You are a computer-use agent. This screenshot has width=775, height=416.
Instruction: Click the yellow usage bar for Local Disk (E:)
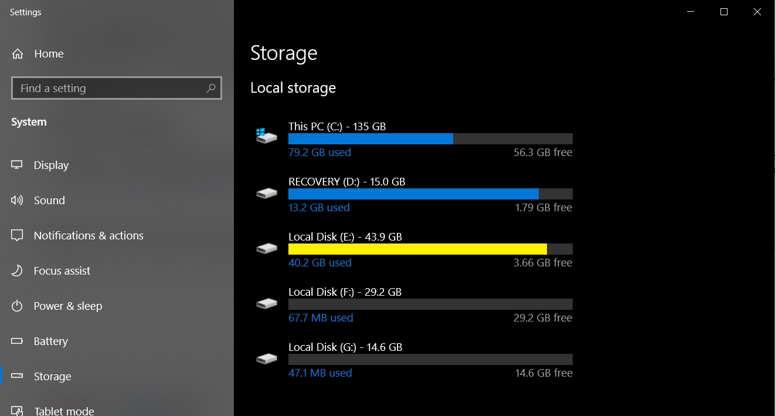point(416,248)
